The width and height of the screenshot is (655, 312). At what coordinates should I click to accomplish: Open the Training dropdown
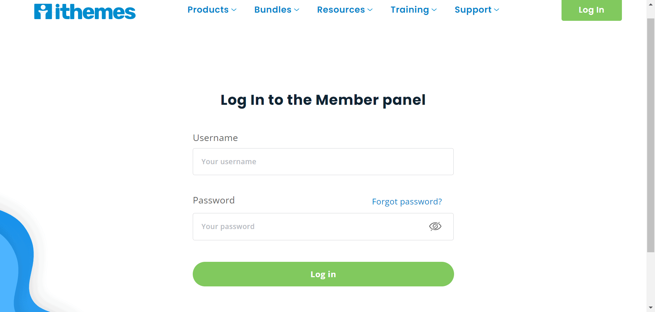coord(435,10)
